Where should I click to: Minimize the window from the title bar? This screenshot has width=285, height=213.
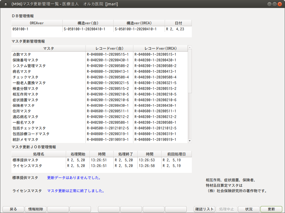coord(269,4)
